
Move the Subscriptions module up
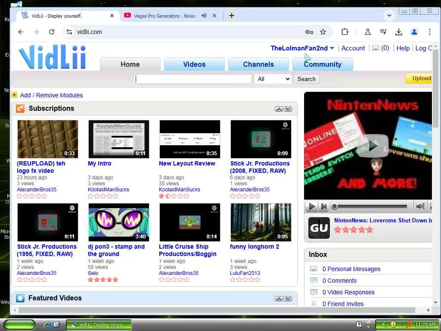[x=279, y=109]
